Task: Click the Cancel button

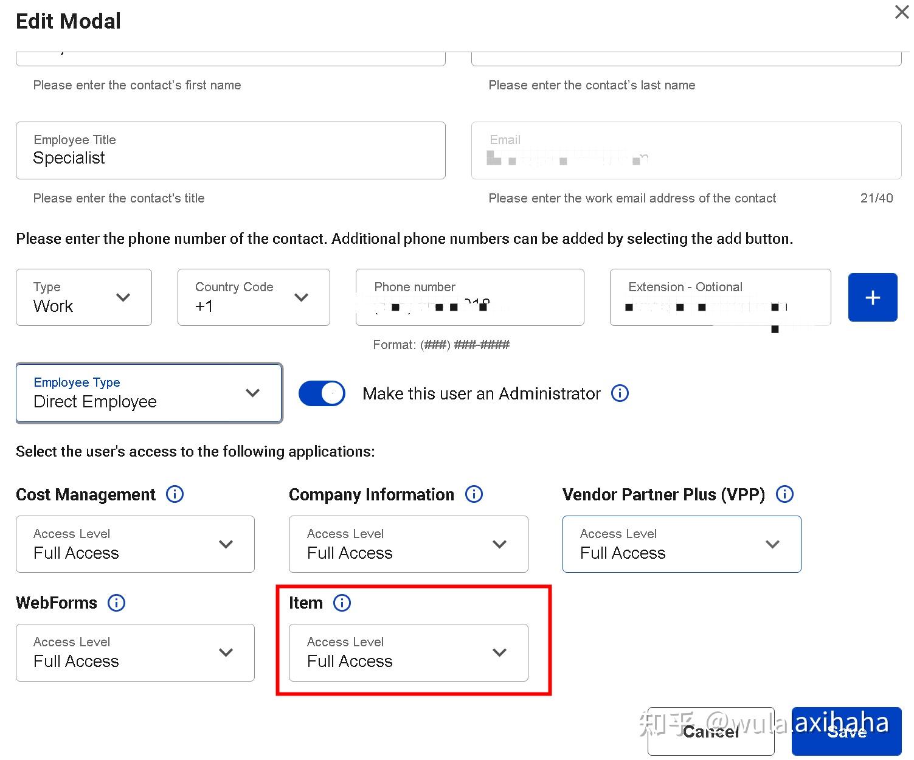Action: (710, 731)
